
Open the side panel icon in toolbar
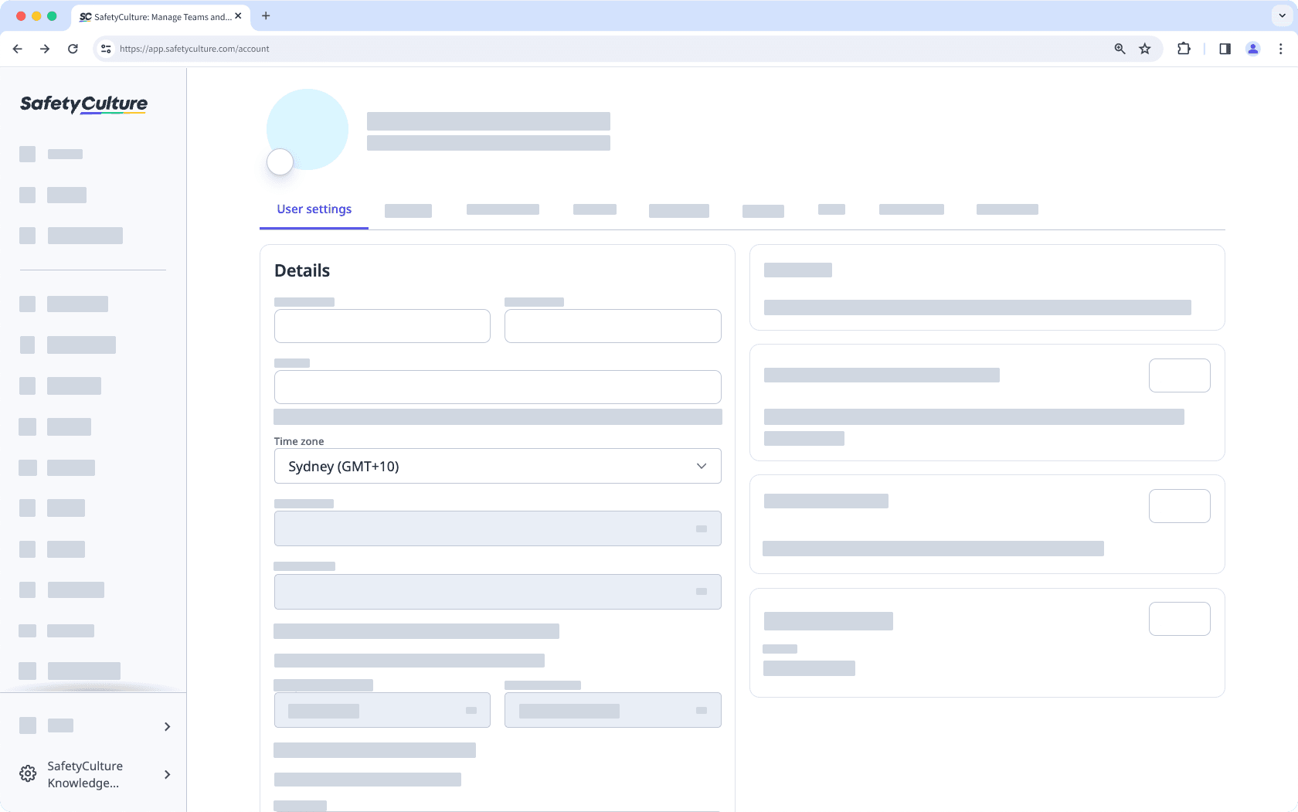coord(1224,49)
